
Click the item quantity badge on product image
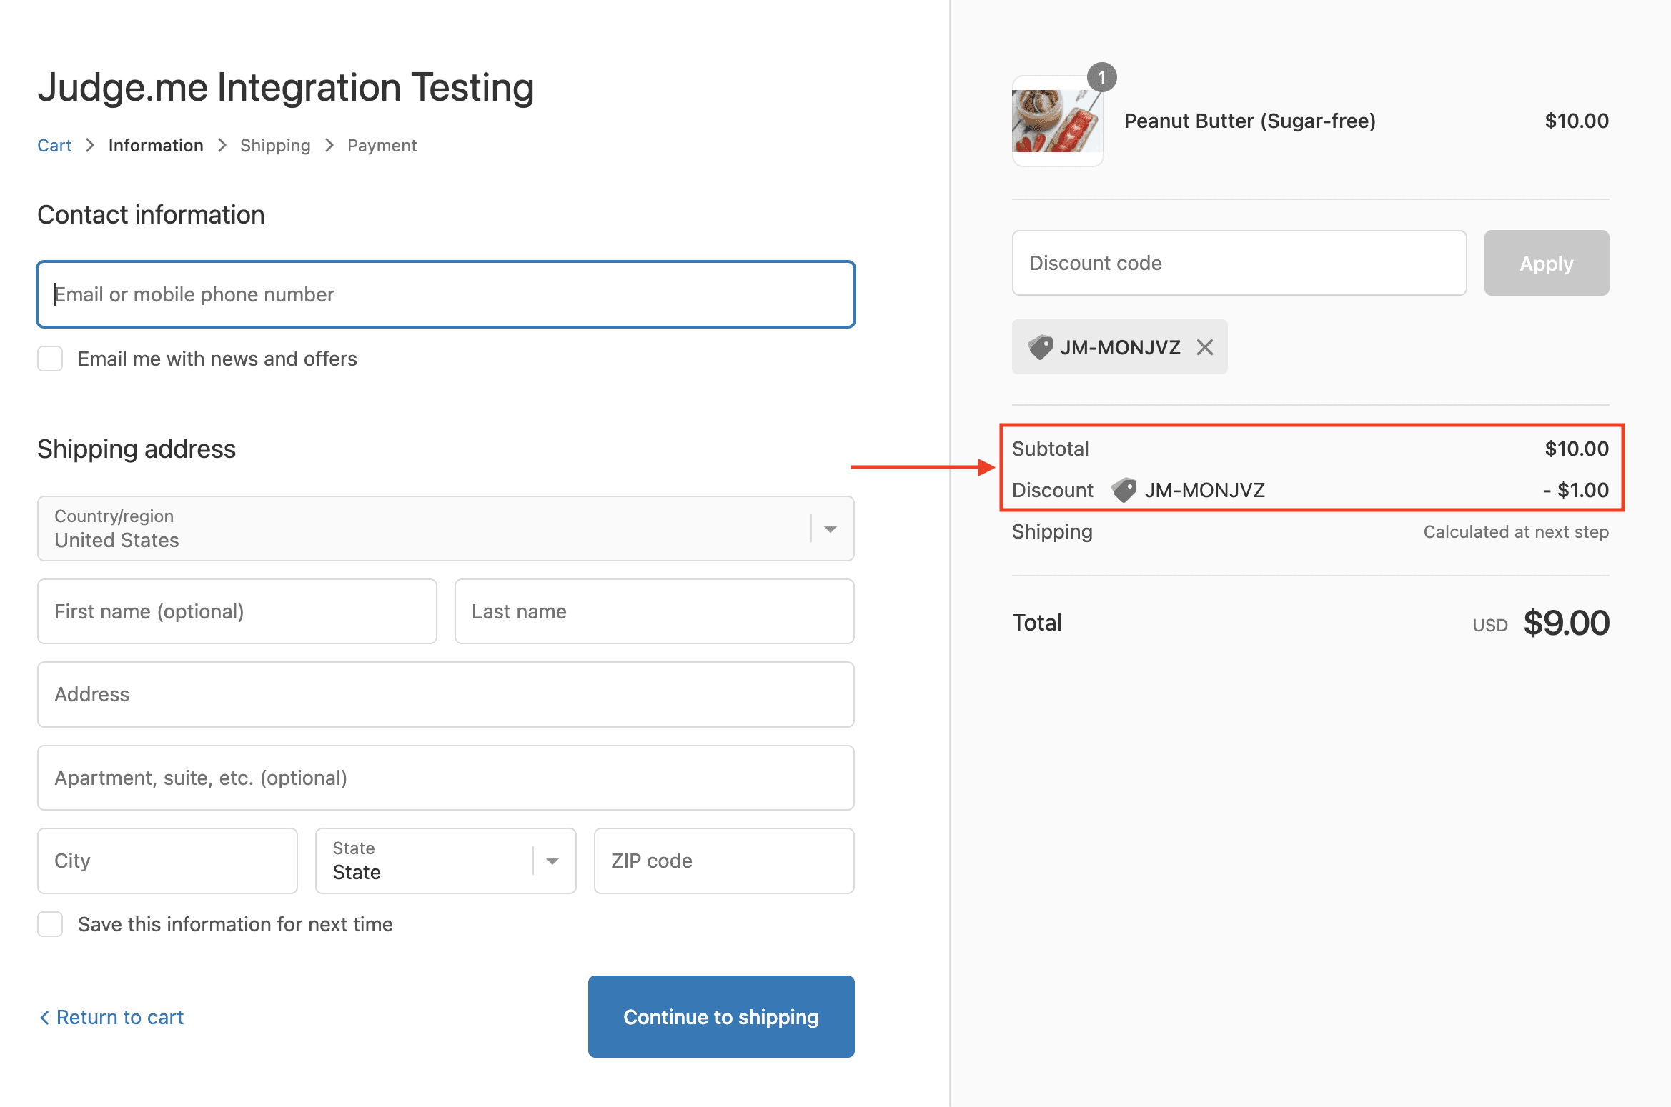1101,77
